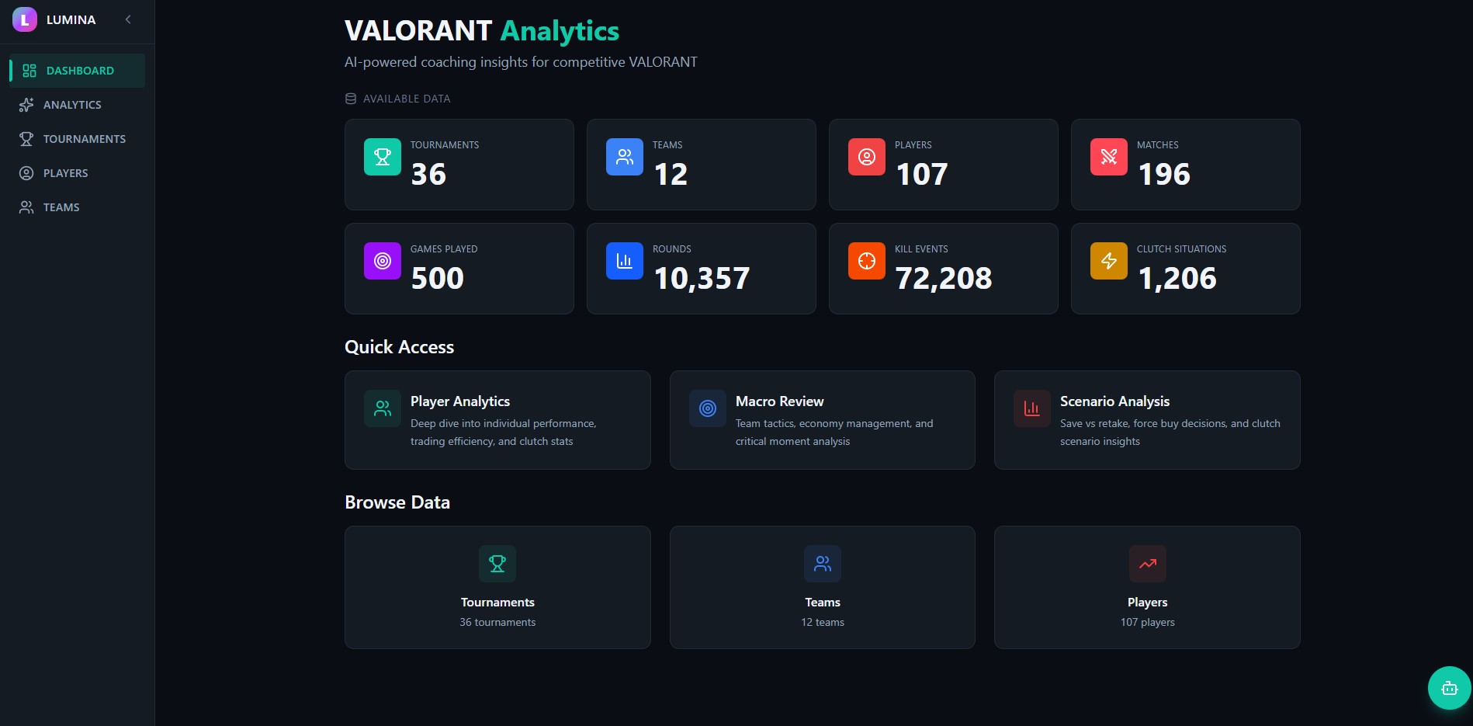This screenshot has width=1473, height=726.
Task: Click the Kill Events value 72,208
Action: tap(944, 278)
